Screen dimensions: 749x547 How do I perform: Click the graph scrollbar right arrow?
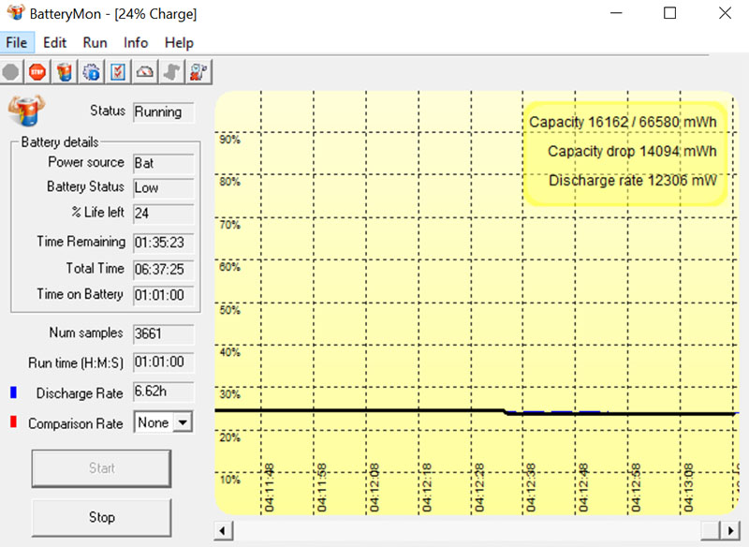[x=730, y=530]
